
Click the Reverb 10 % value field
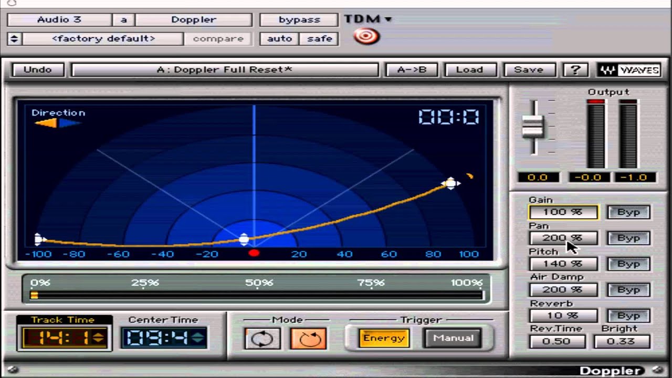point(563,316)
